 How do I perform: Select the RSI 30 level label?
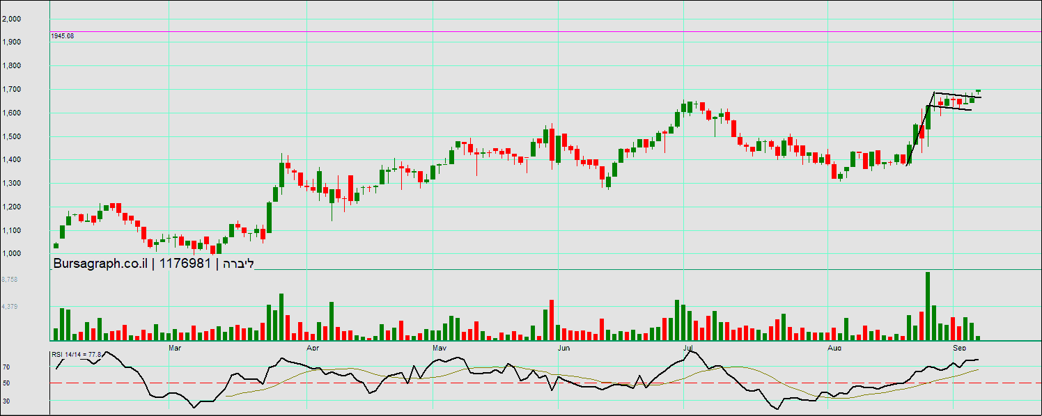click(x=6, y=401)
